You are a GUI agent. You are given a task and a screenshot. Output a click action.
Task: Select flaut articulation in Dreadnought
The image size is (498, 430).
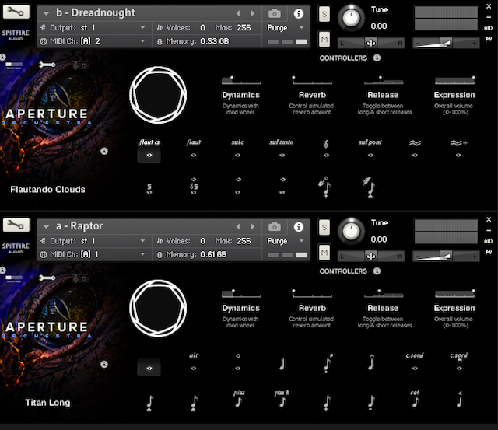click(194, 148)
